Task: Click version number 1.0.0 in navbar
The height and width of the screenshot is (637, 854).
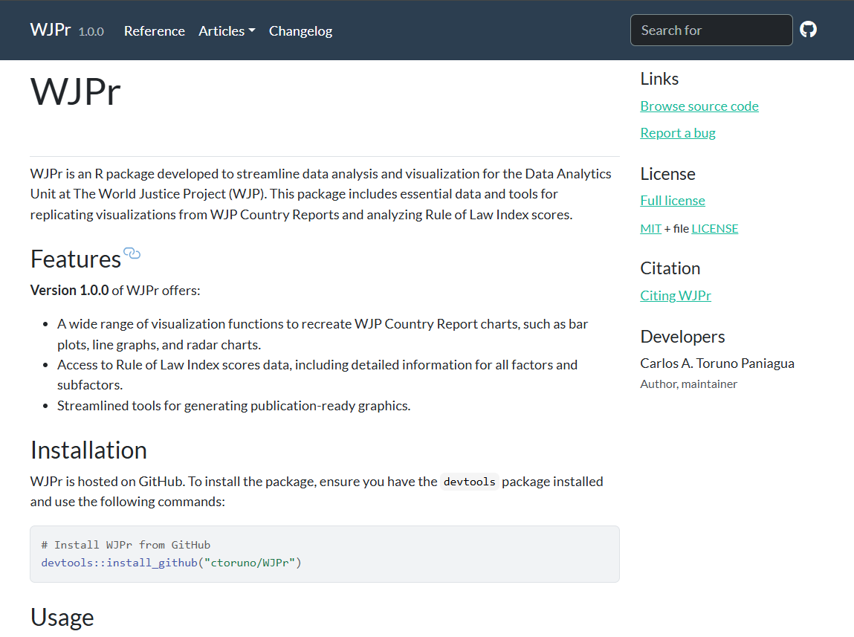Action: (91, 31)
